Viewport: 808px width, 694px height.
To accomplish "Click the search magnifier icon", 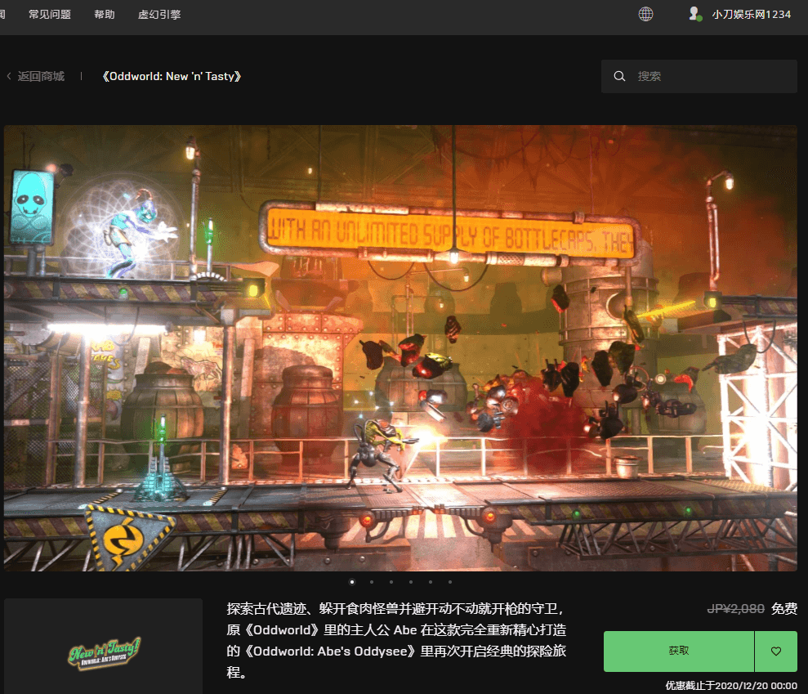I will [x=619, y=76].
